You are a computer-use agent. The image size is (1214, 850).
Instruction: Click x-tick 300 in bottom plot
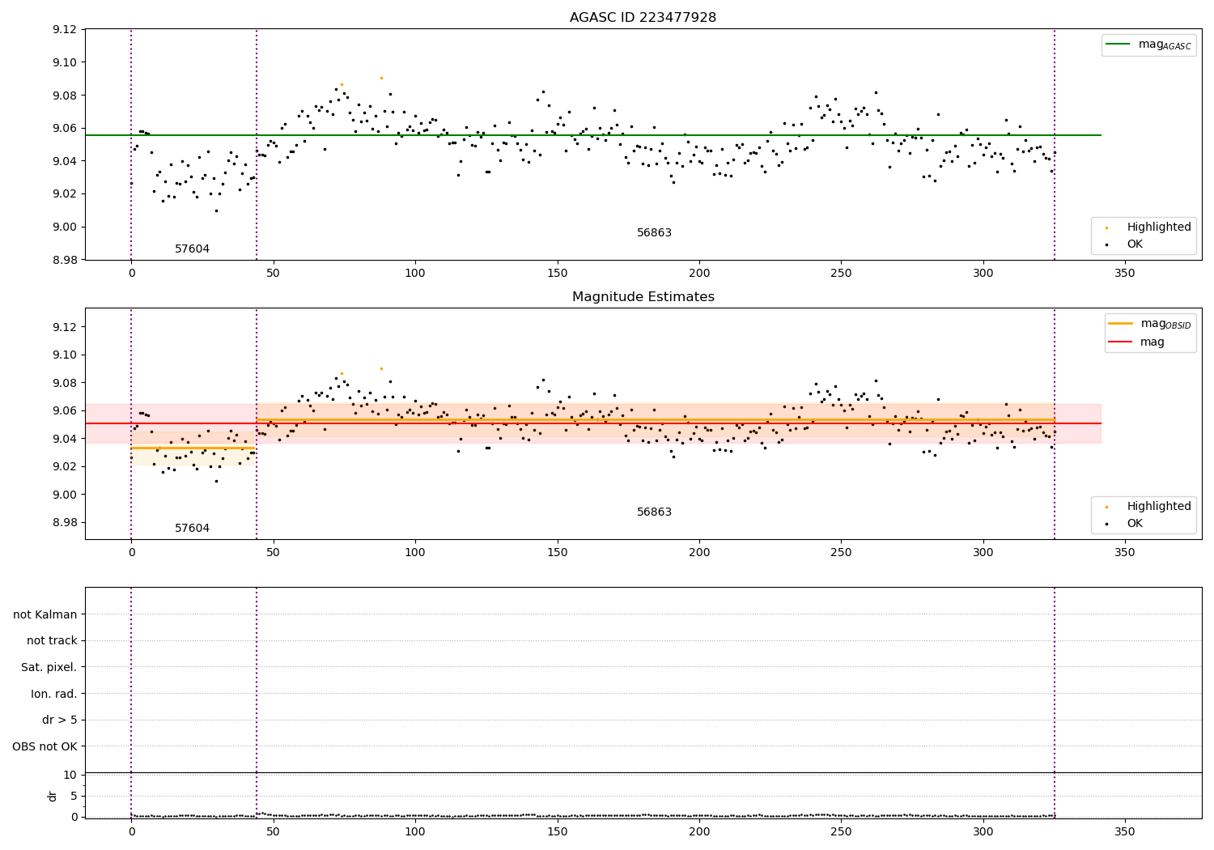[983, 831]
